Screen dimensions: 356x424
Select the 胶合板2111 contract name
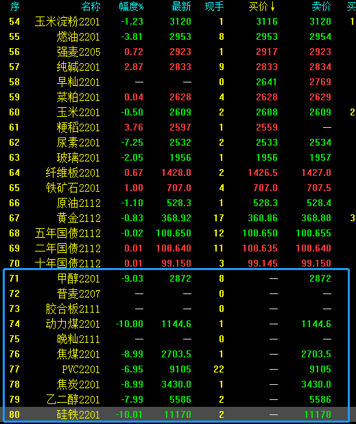pyautogui.click(x=73, y=309)
